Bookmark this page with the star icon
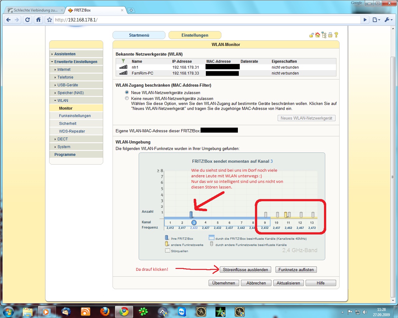Viewport: 398px width, 318px height. [x=49, y=20]
